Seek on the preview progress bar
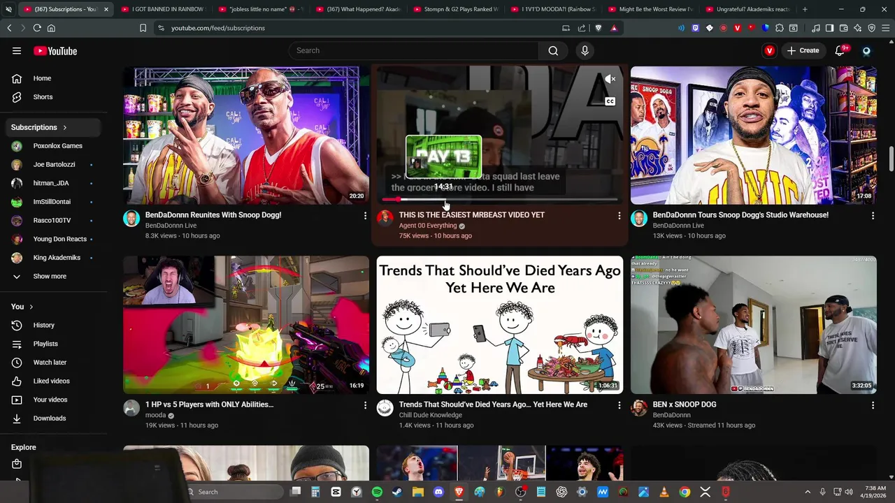The image size is (895, 503). [500, 200]
